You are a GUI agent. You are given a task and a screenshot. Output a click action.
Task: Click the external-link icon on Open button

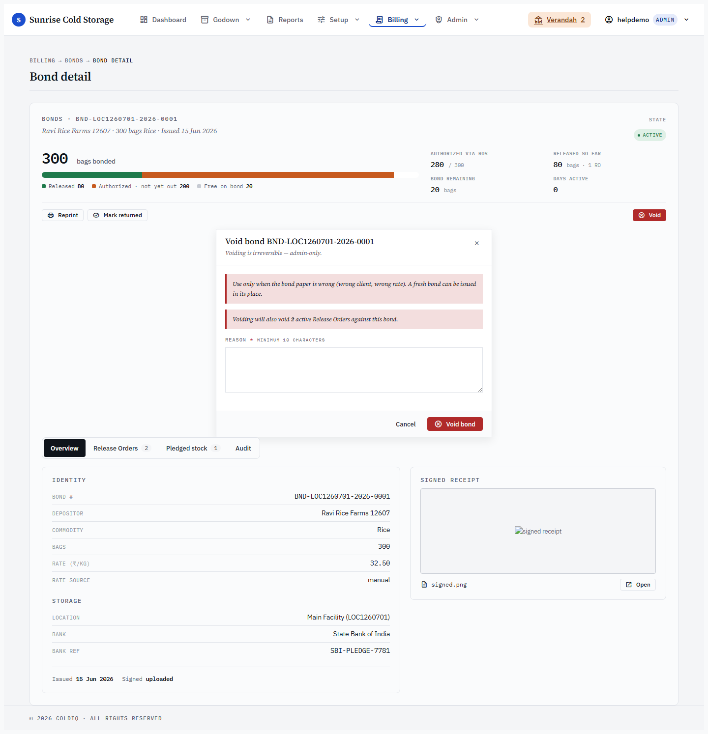(628, 585)
